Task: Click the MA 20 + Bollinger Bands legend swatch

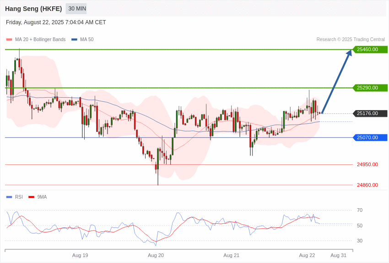Action: click(x=9, y=40)
